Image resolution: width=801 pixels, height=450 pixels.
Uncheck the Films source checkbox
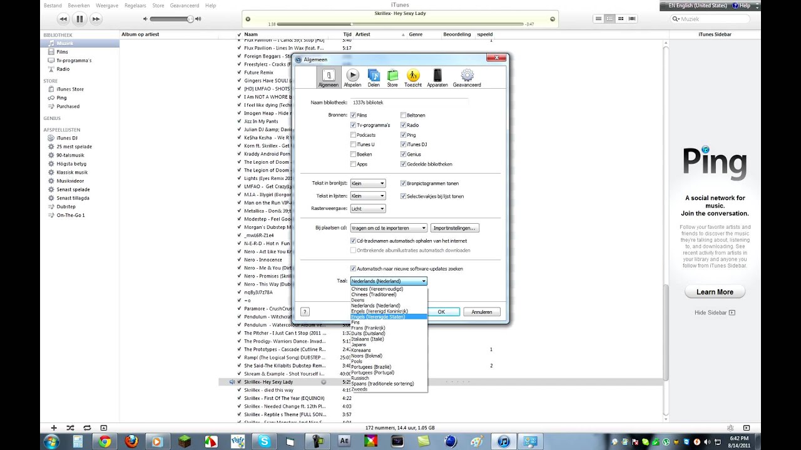click(354, 116)
